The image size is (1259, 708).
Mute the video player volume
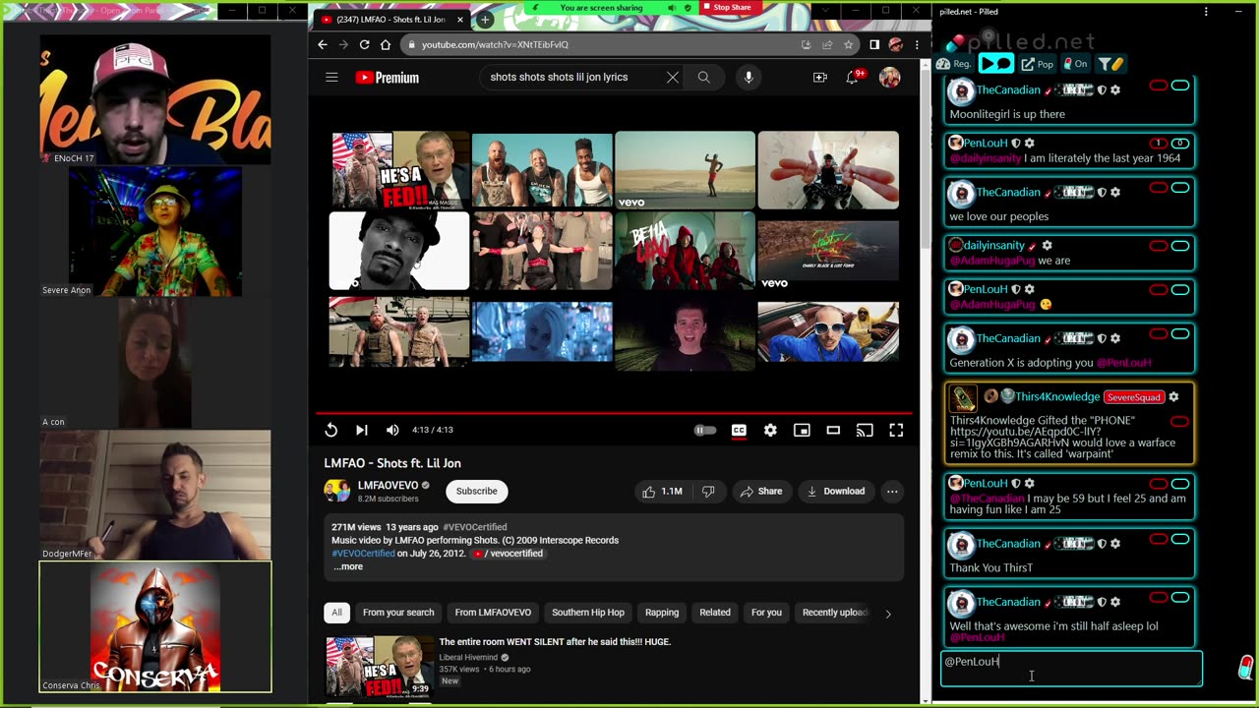pos(392,430)
